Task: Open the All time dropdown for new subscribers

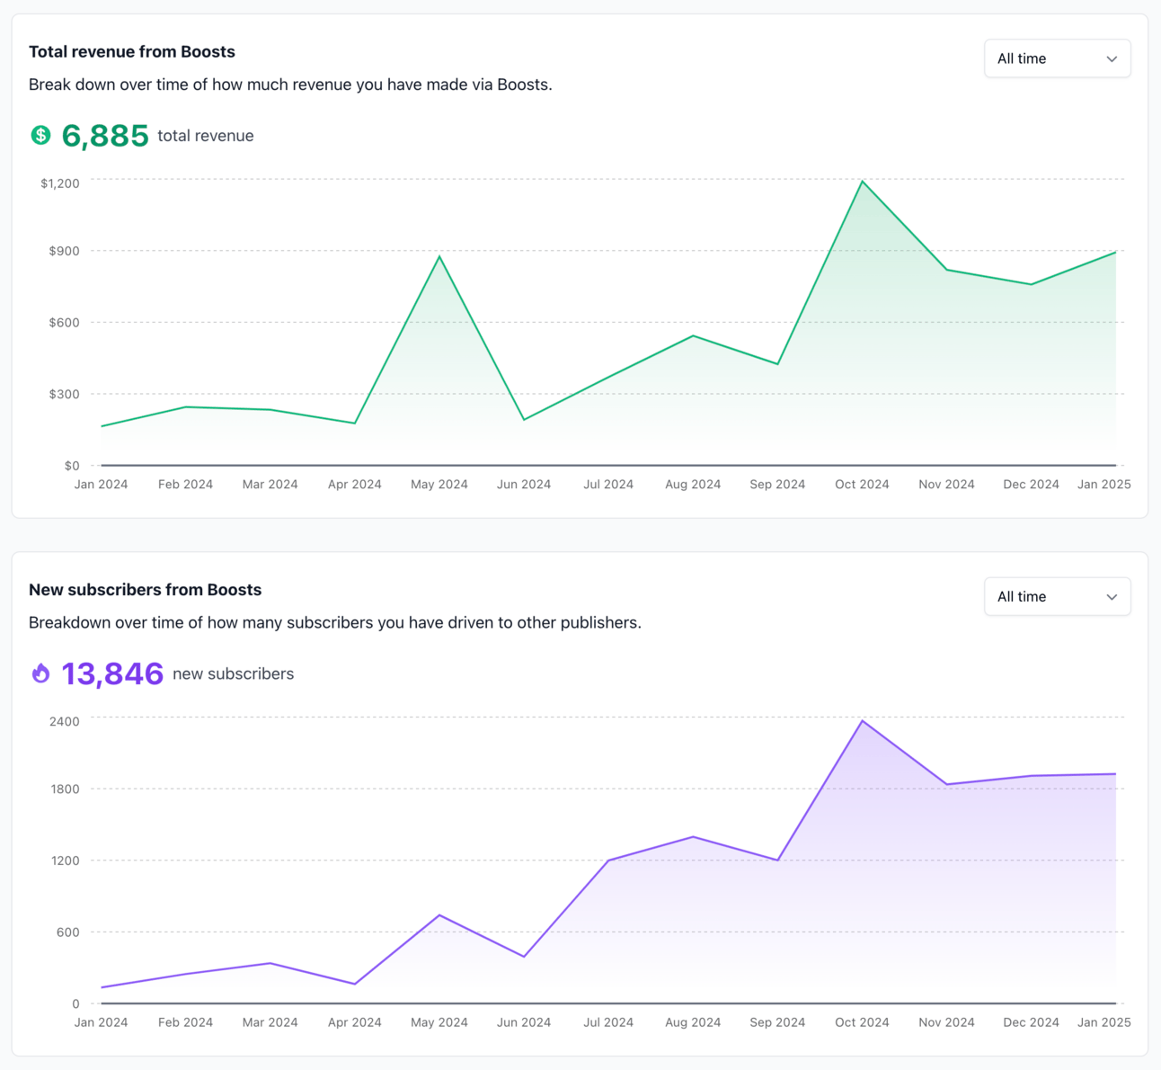Action: pyautogui.click(x=1057, y=596)
